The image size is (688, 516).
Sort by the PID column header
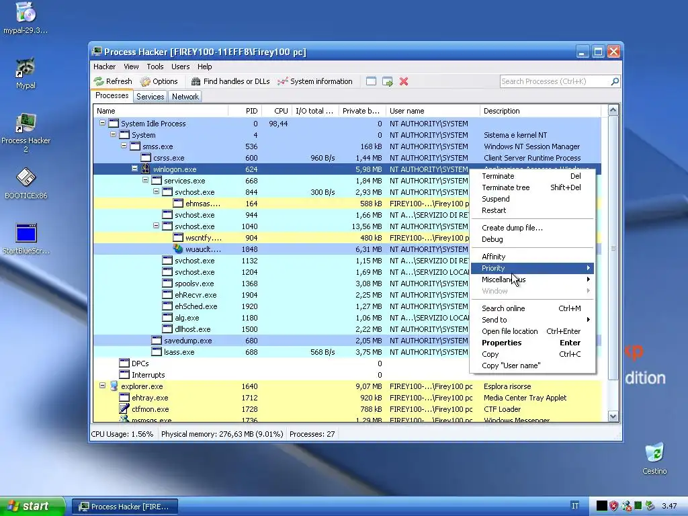(x=245, y=111)
